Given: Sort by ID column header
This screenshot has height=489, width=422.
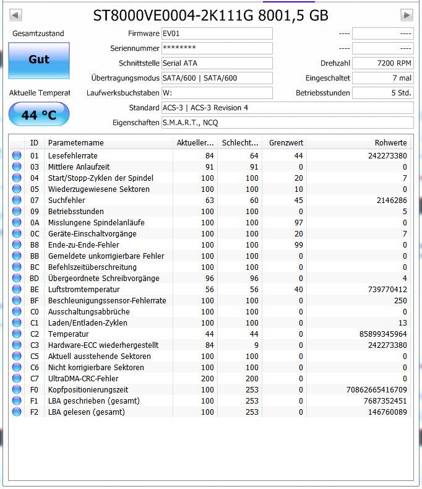Looking at the screenshot, I should (34, 143).
